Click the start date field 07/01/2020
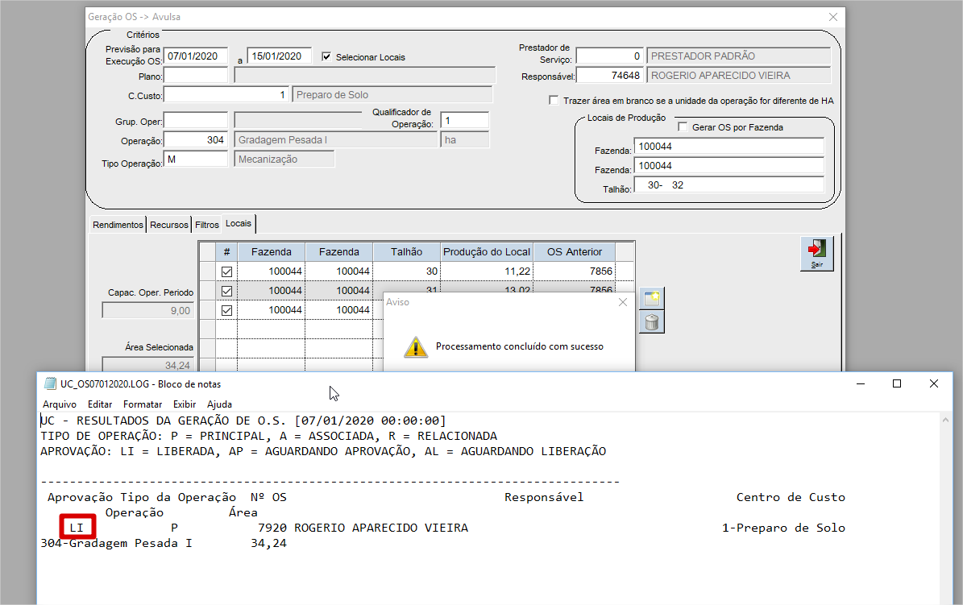 (x=196, y=56)
